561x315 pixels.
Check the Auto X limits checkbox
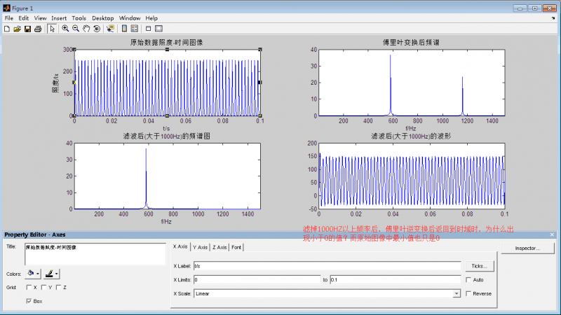coord(469,279)
